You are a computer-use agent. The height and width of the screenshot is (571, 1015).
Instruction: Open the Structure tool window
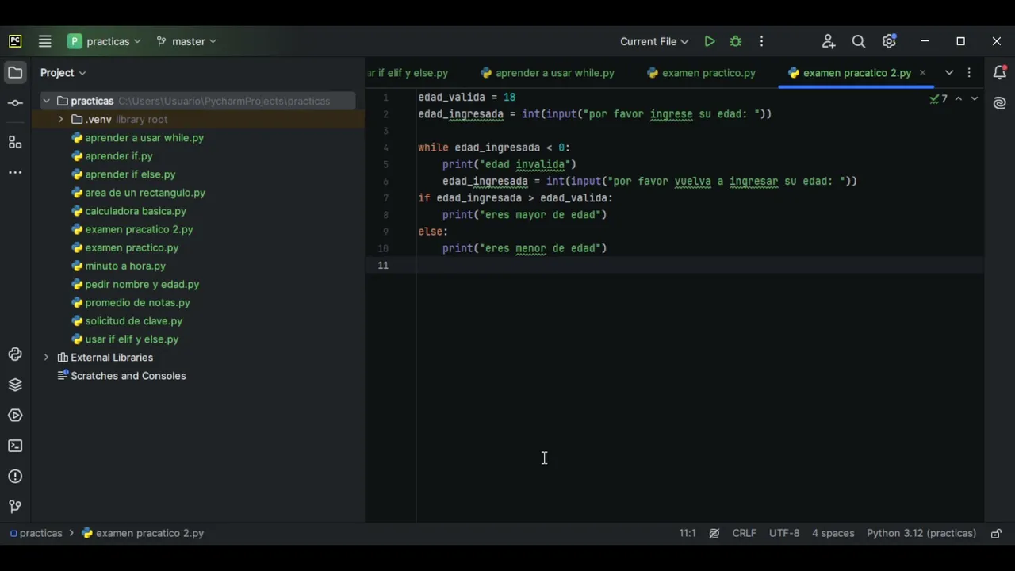coord(15,142)
